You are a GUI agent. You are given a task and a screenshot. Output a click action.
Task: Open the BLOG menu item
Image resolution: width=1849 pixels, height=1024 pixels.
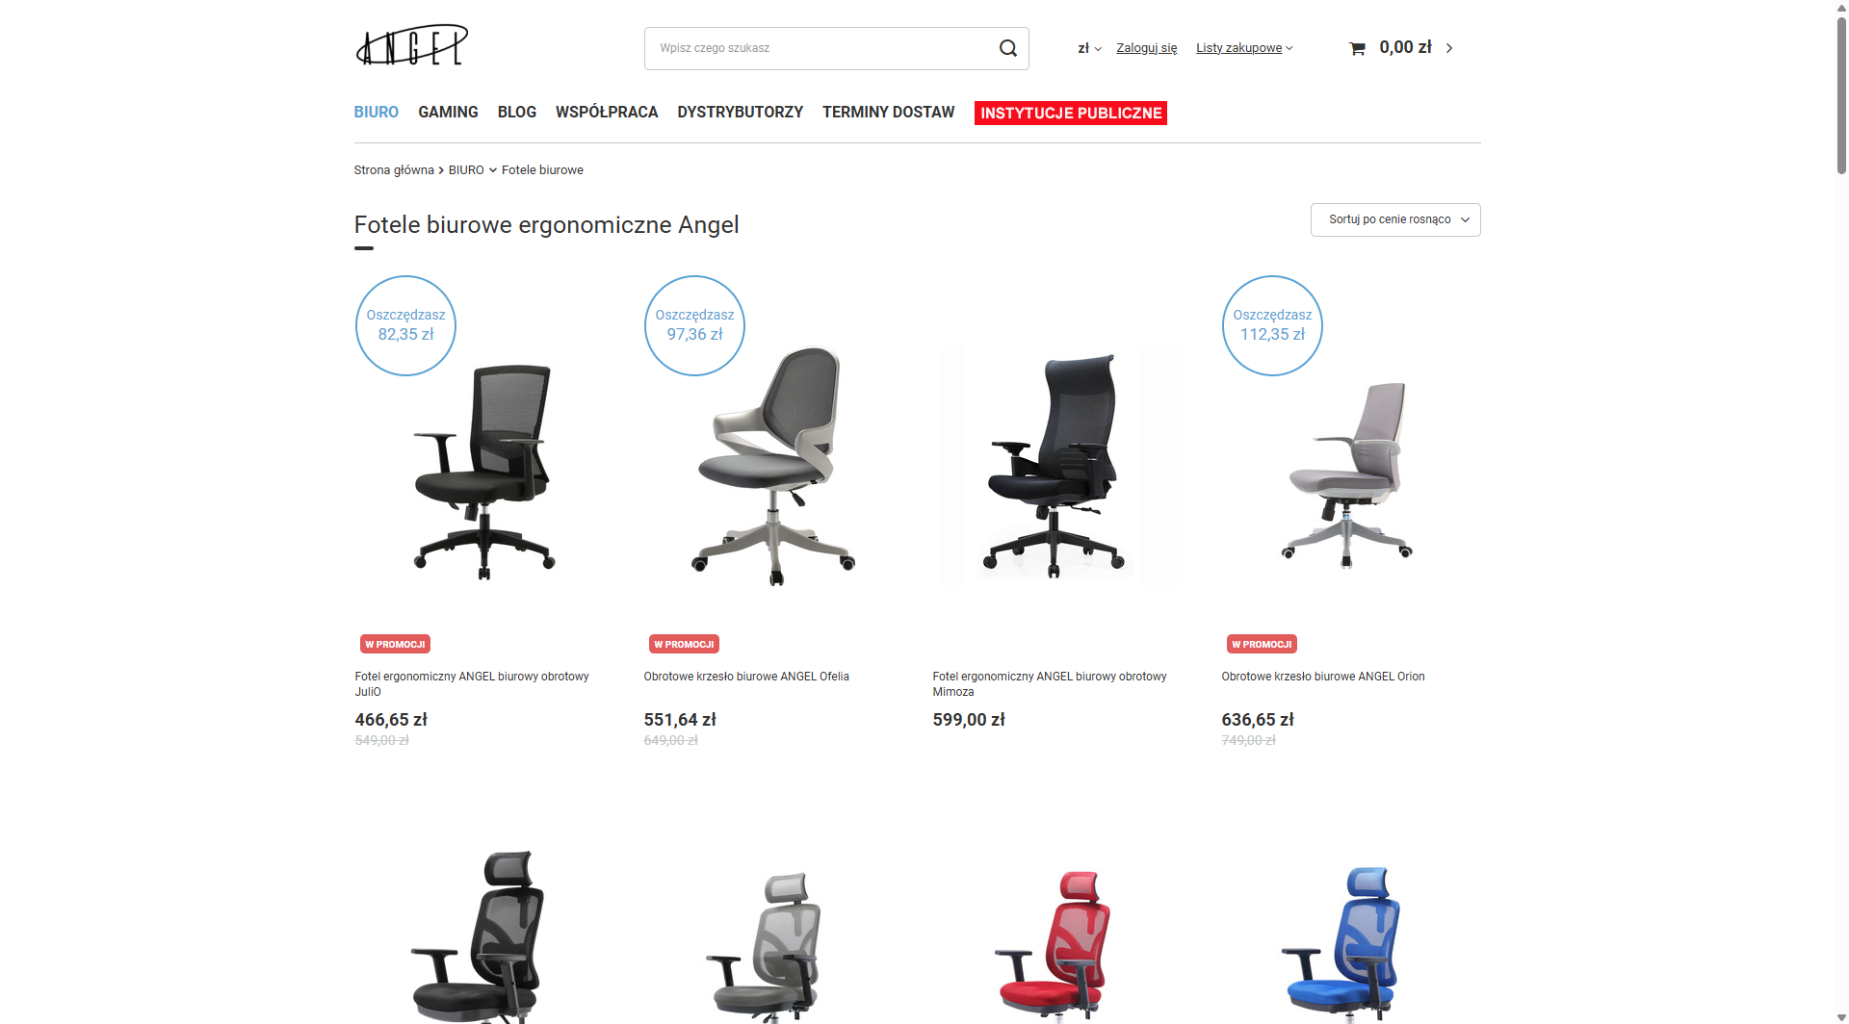click(517, 113)
